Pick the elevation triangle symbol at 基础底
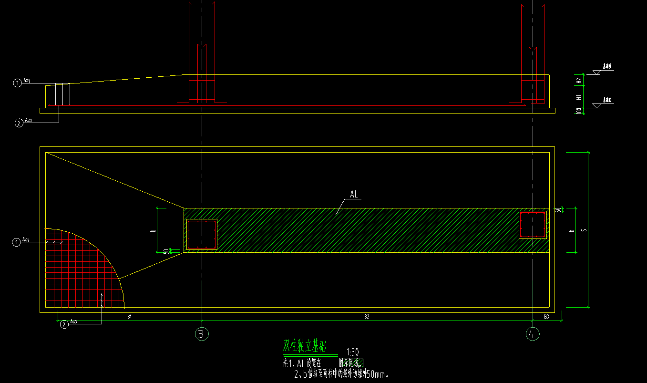The width and height of the screenshot is (647, 383). [596, 105]
